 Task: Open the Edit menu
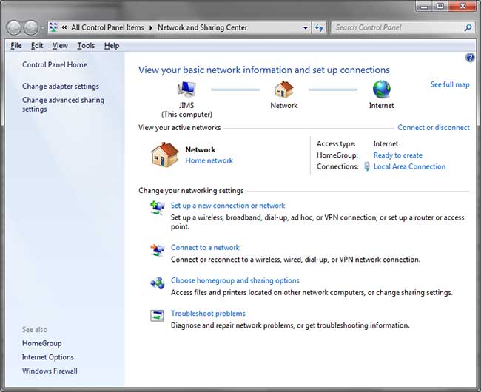click(x=37, y=46)
